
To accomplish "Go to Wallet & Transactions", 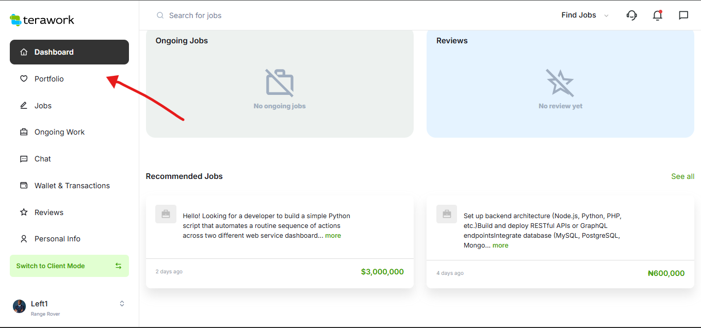I will (72, 186).
